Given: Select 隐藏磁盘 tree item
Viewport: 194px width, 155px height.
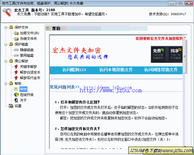Looking at the screenshot, I should (x=27, y=50).
